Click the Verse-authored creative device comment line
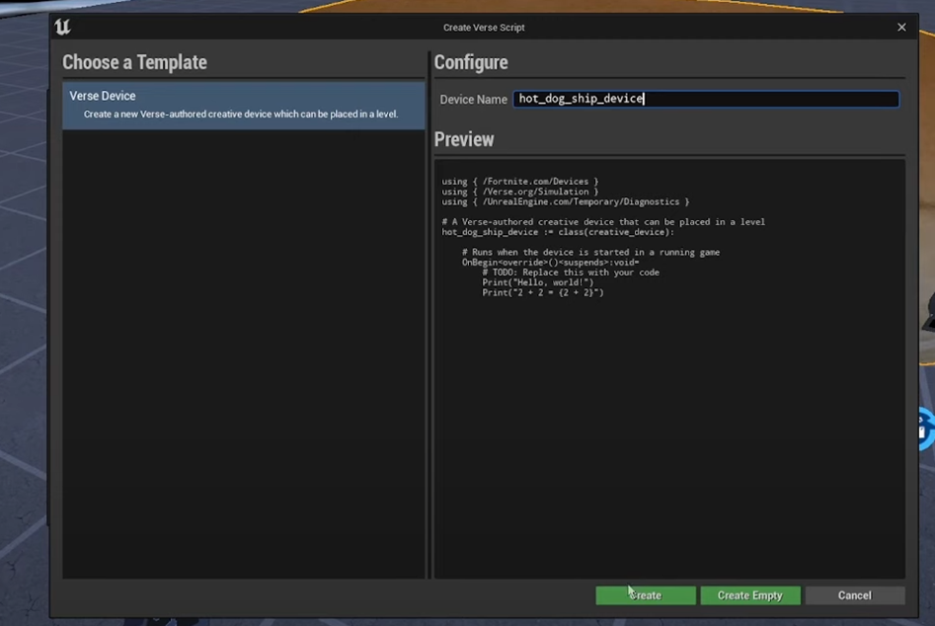This screenshot has height=626, width=935. tap(603, 222)
